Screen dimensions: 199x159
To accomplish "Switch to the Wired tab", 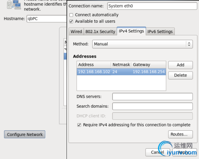I will pyautogui.click(x=76, y=31).
